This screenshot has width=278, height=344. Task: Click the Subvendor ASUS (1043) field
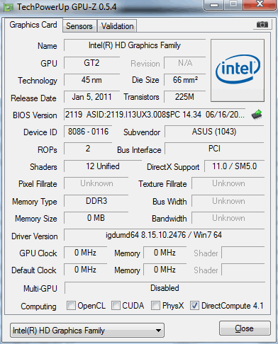(214, 132)
